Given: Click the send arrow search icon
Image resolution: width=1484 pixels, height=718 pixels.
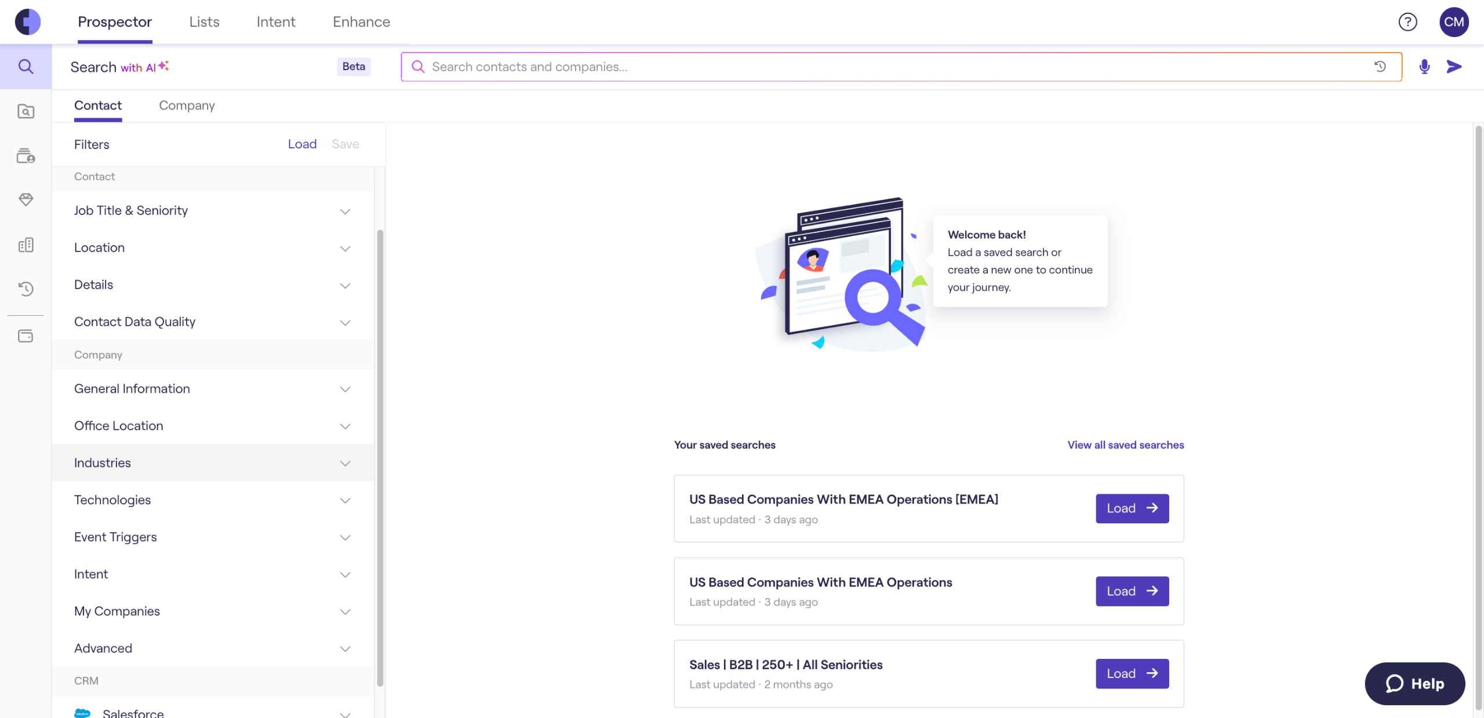Looking at the screenshot, I should tap(1454, 67).
